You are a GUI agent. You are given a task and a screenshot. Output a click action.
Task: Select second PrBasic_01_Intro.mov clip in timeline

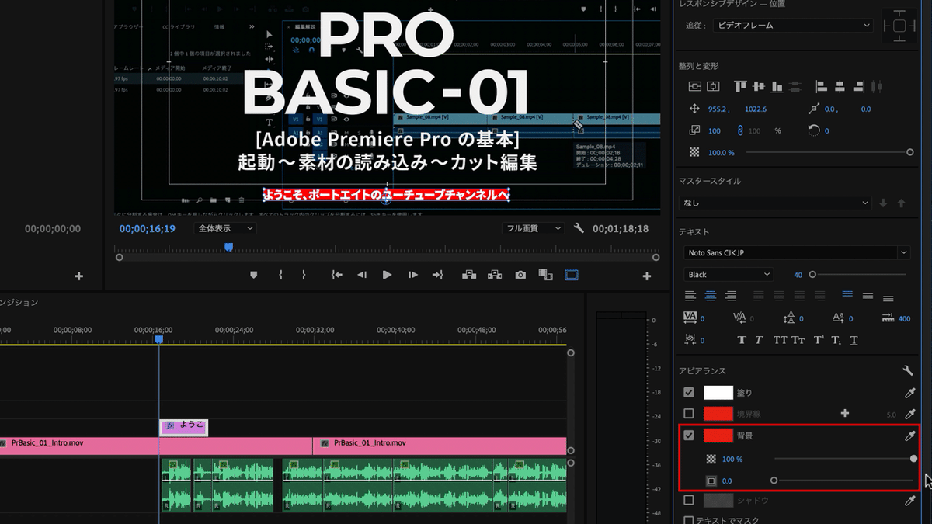[439, 446]
